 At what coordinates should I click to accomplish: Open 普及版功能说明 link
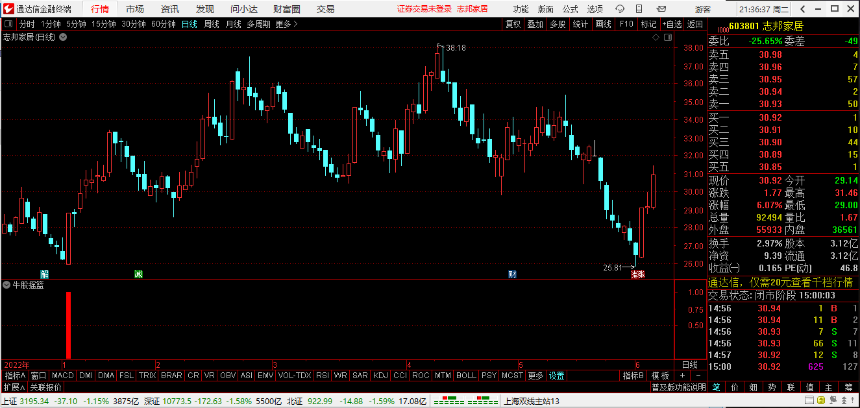tap(679, 387)
